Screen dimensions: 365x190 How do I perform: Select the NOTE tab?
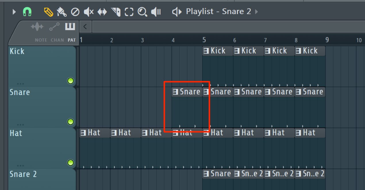41,40
